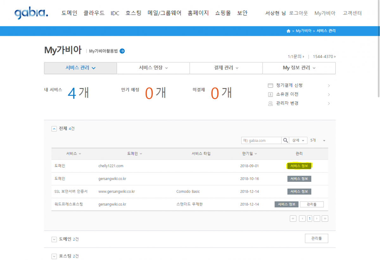Click the 2018-10-16 expiry date

[250, 179]
